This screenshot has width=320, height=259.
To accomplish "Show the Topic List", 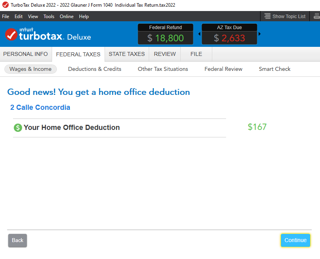I will (x=285, y=16).
